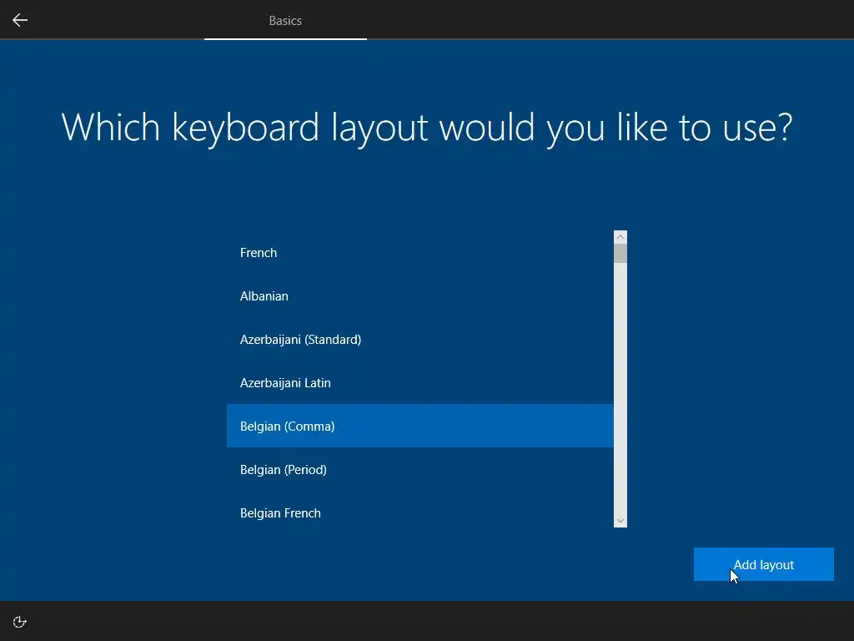Image resolution: width=854 pixels, height=641 pixels.
Task: Select Azerbaijani (Standard) layout
Action: coord(420,339)
